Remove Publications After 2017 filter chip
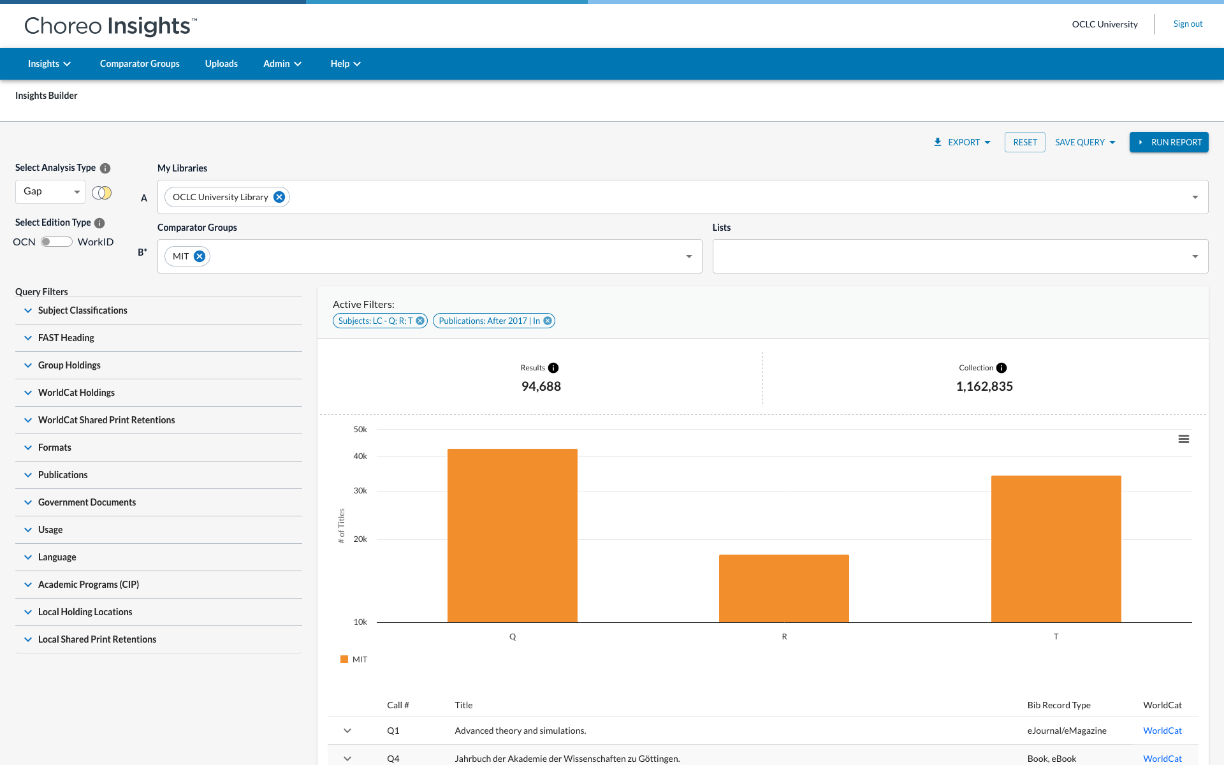The height and width of the screenshot is (765, 1224). click(x=548, y=321)
